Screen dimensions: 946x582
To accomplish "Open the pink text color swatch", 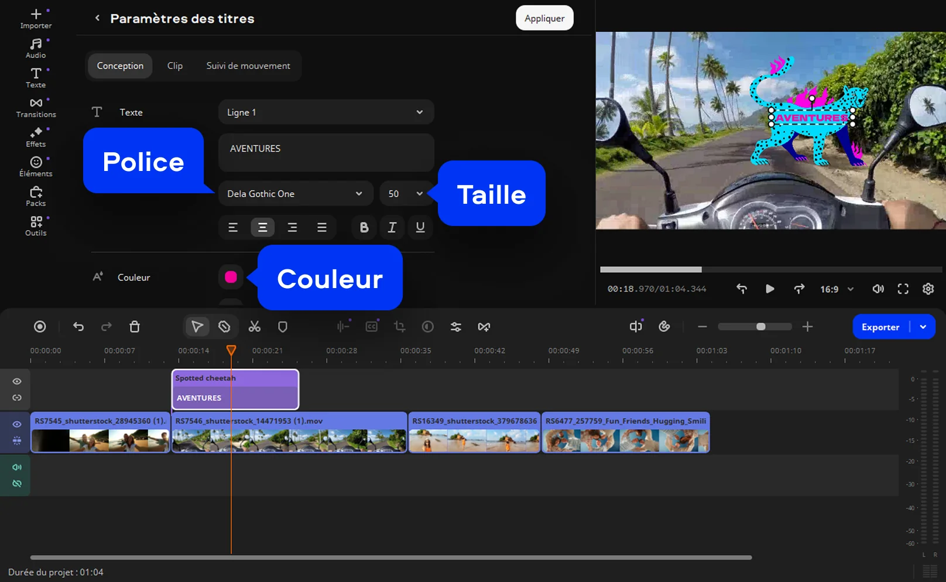I will coord(231,277).
